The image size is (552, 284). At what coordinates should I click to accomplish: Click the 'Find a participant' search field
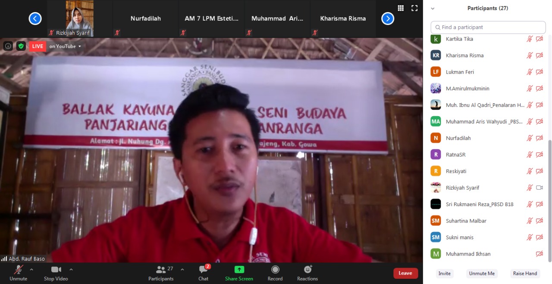click(x=487, y=27)
